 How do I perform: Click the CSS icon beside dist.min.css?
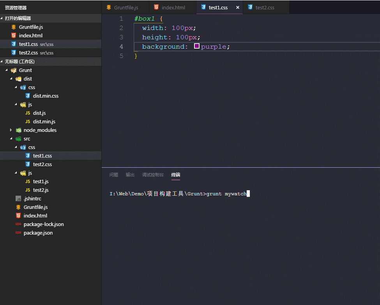(x=28, y=96)
